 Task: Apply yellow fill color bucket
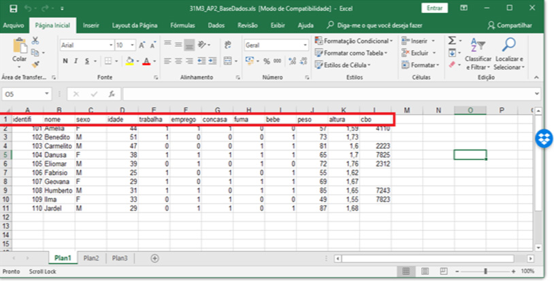(130, 61)
